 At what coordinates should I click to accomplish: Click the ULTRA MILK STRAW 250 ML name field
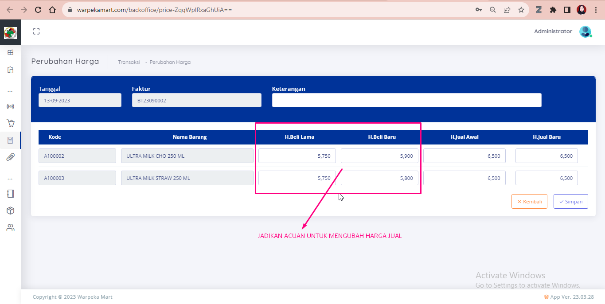click(x=187, y=178)
